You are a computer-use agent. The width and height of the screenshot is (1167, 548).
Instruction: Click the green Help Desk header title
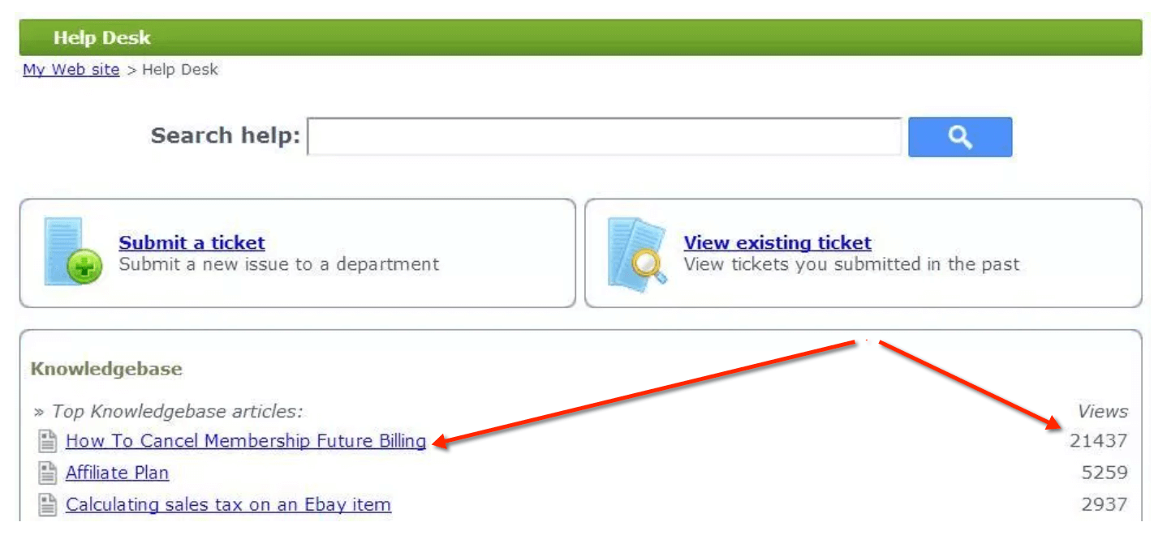click(x=102, y=38)
